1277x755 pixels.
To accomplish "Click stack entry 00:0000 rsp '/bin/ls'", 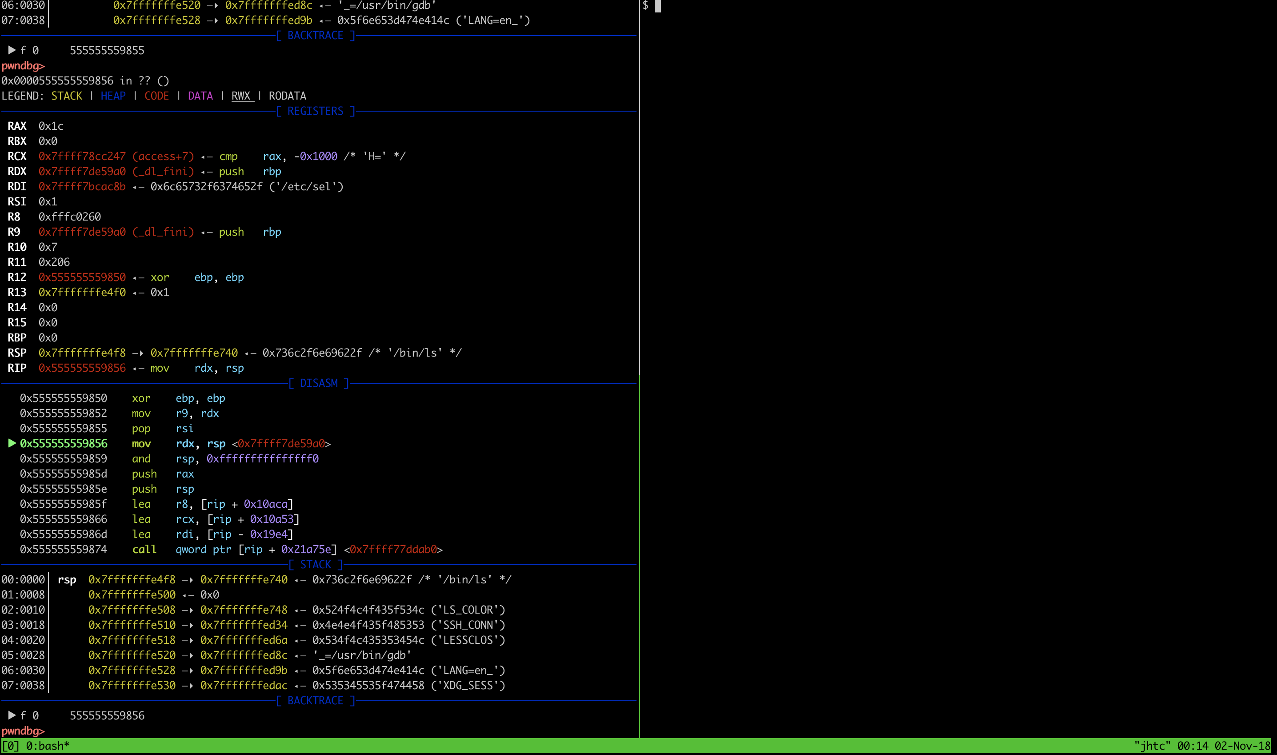I will click(x=256, y=579).
